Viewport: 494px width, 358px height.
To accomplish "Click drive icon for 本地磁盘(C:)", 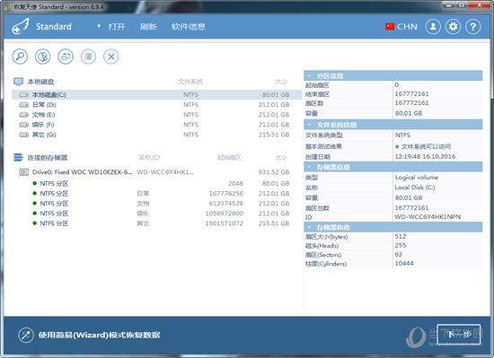I will coord(24,95).
